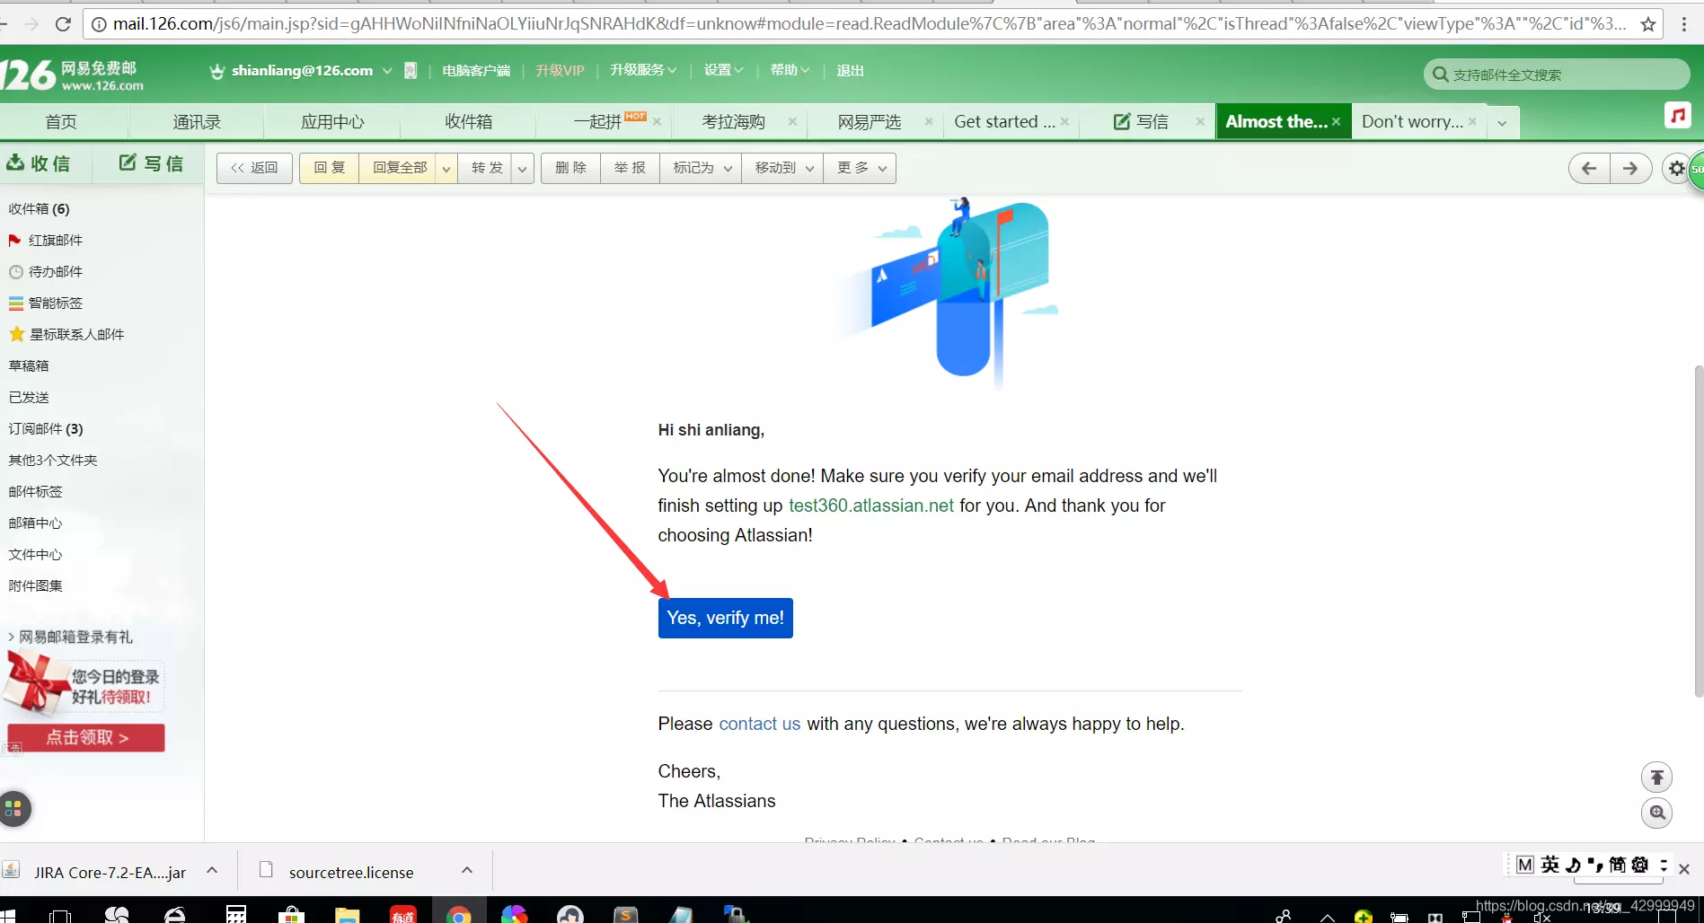The image size is (1704, 923).
Task: Bookmark this page with the star icon
Action: pos(1648,24)
